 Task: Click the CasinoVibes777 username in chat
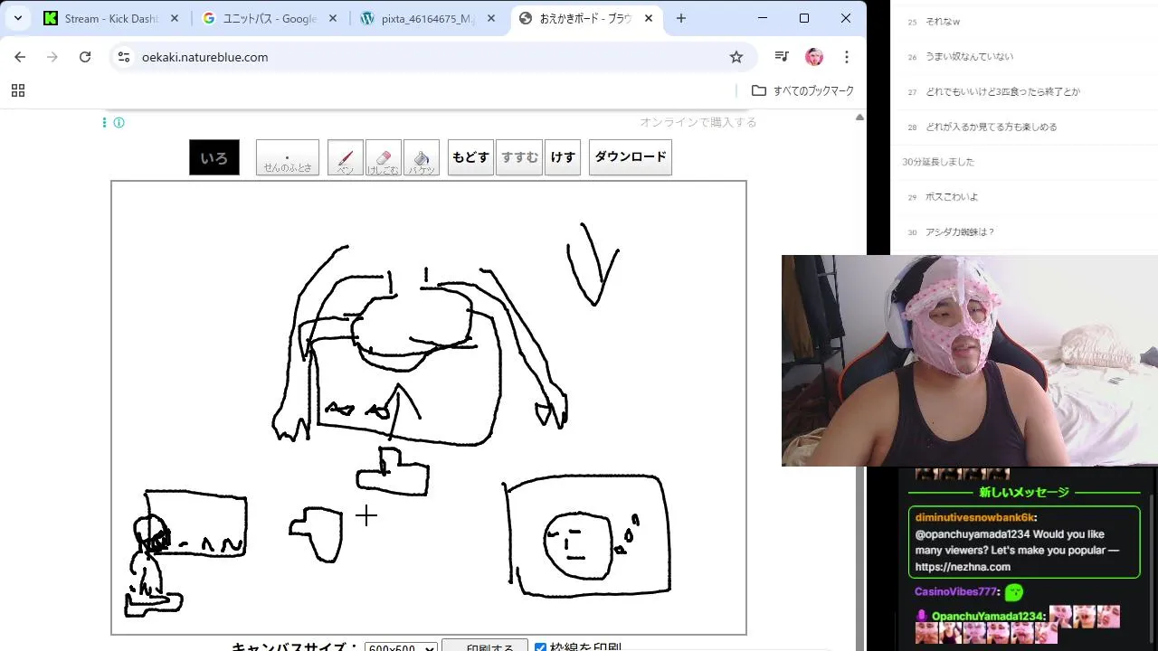pos(955,591)
